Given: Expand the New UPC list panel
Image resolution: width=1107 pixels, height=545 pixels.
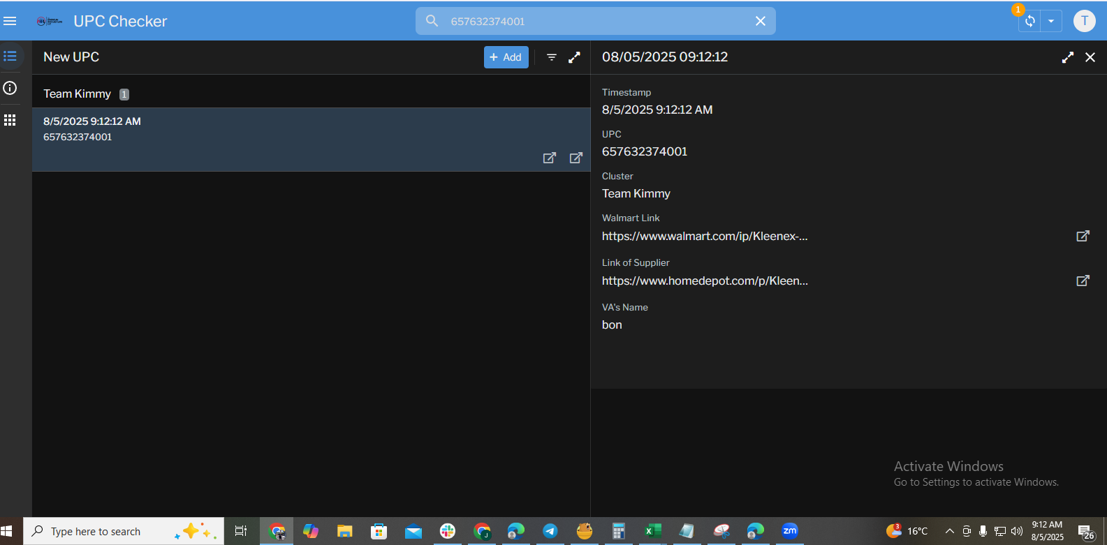Looking at the screenshot, I should [574, 57].
